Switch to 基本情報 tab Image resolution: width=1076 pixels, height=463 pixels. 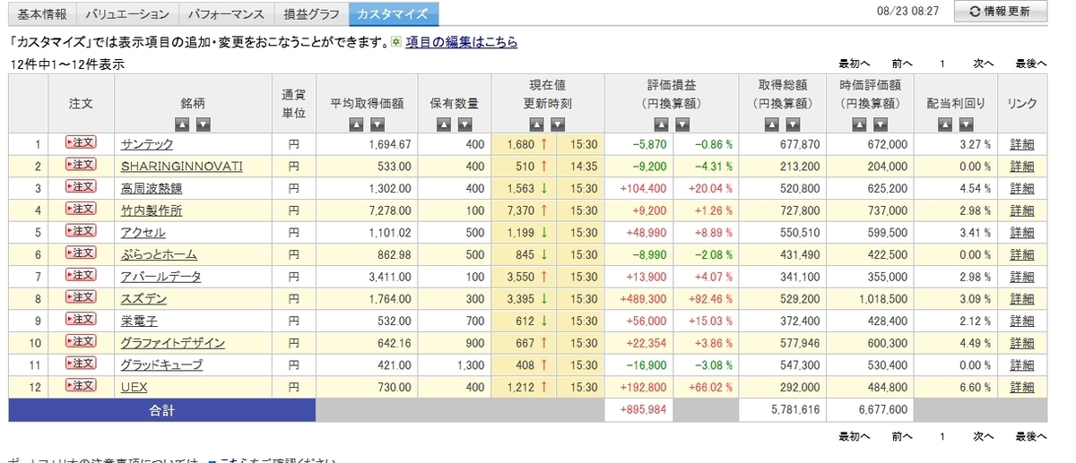pos(41,14)
